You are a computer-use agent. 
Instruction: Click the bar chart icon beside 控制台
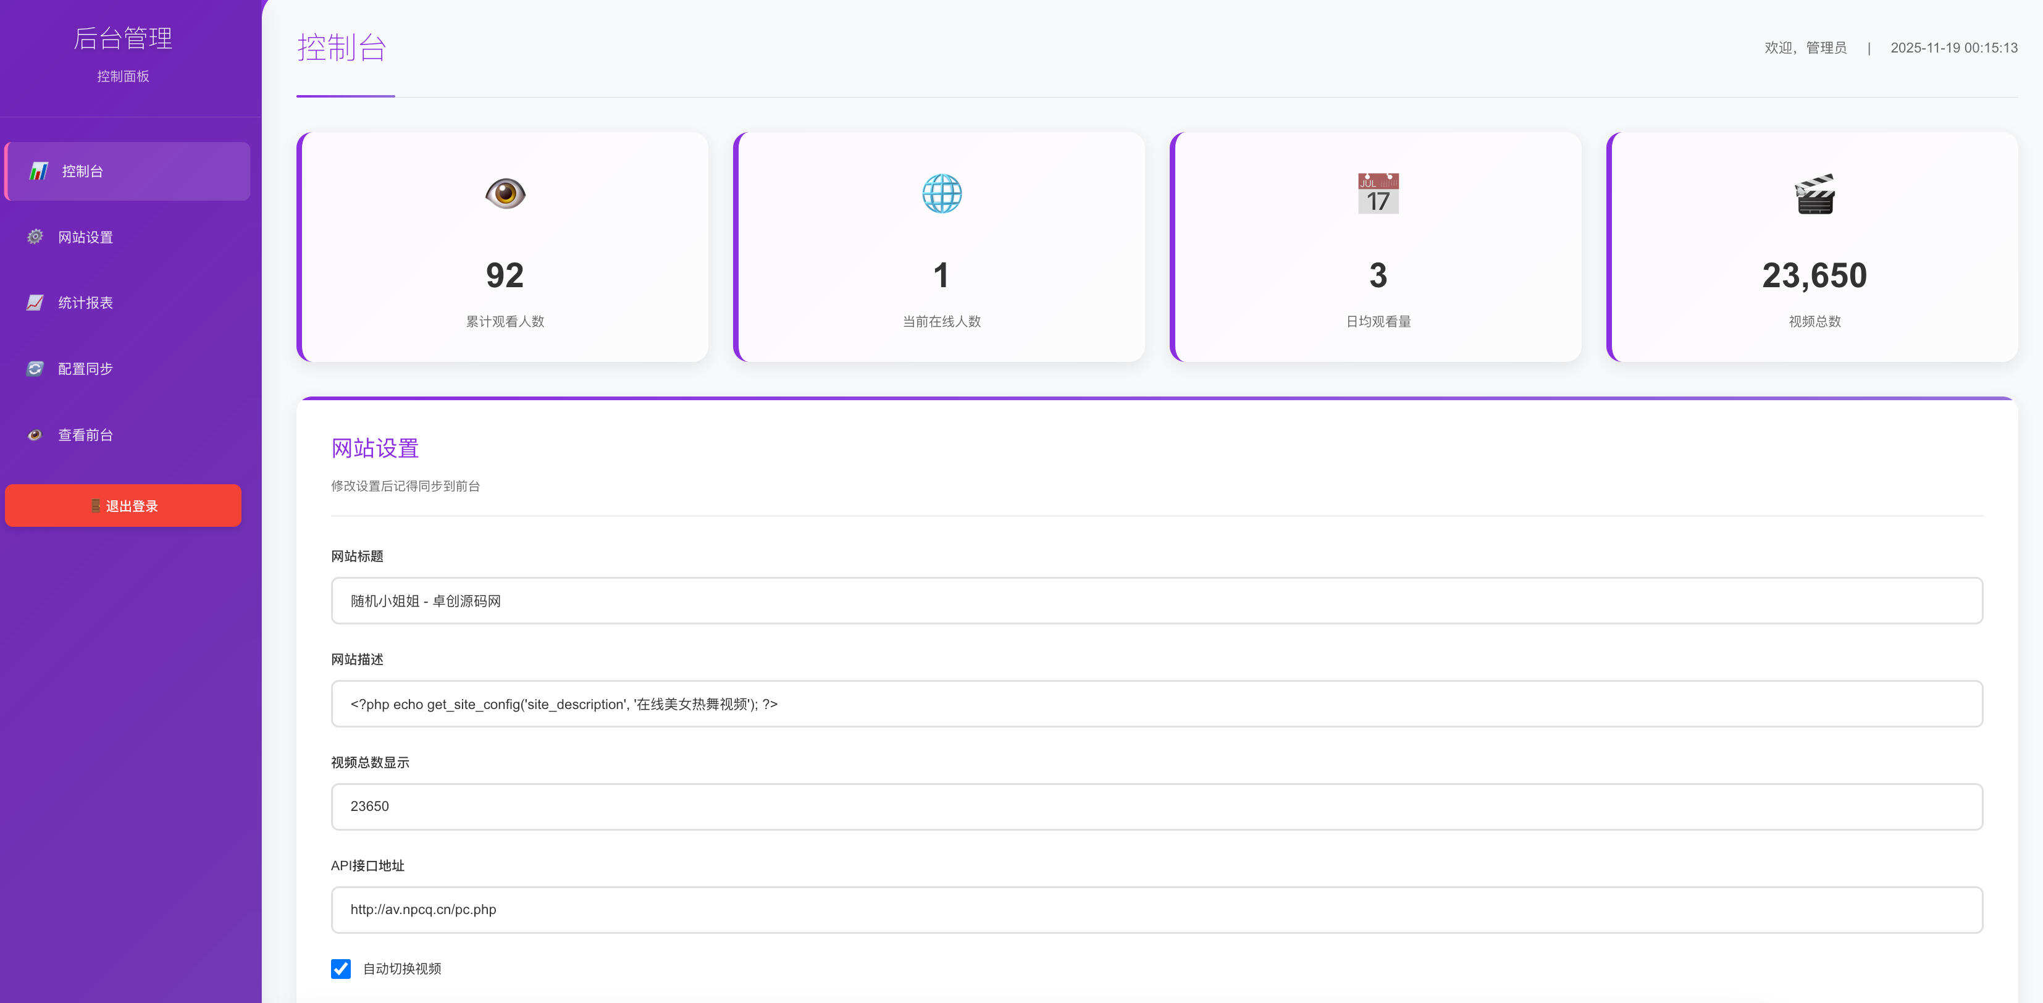click(x=38, y=171)
